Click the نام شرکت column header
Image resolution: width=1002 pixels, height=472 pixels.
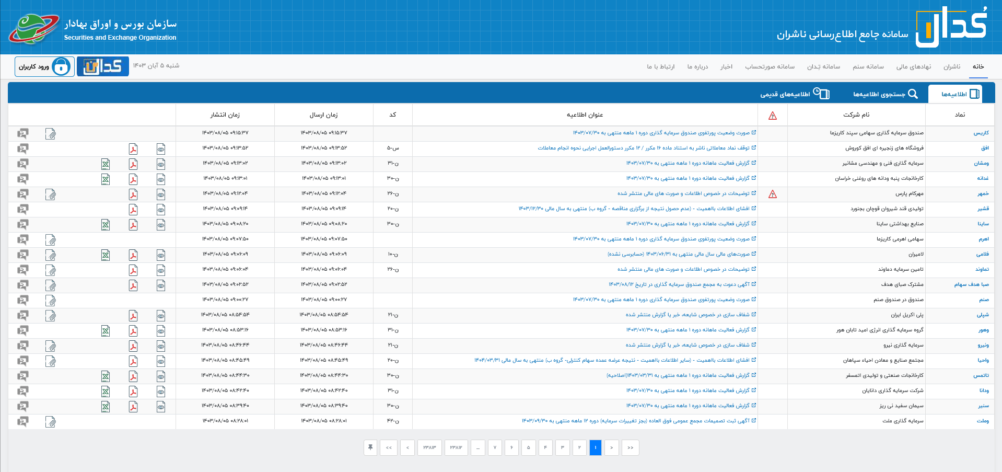pyautogui.click(x=856, y=114)
